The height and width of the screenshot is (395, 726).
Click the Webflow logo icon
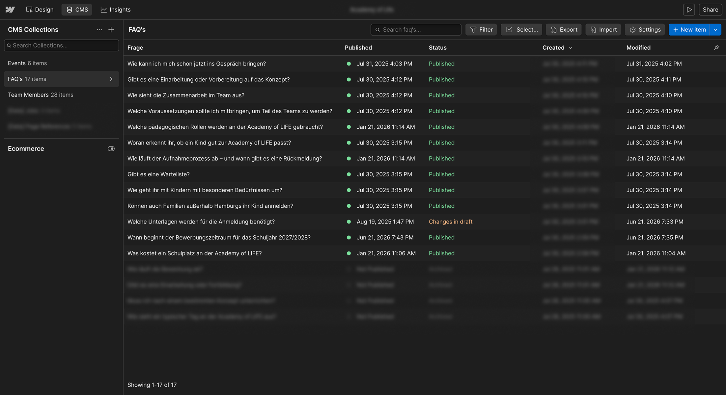10,10
